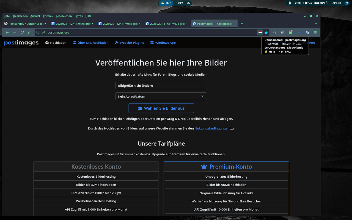Open the Windows App link

(x=163, y=43)
